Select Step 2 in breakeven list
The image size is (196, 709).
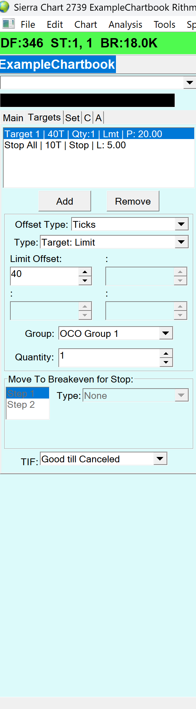click(x=28, y=405)
